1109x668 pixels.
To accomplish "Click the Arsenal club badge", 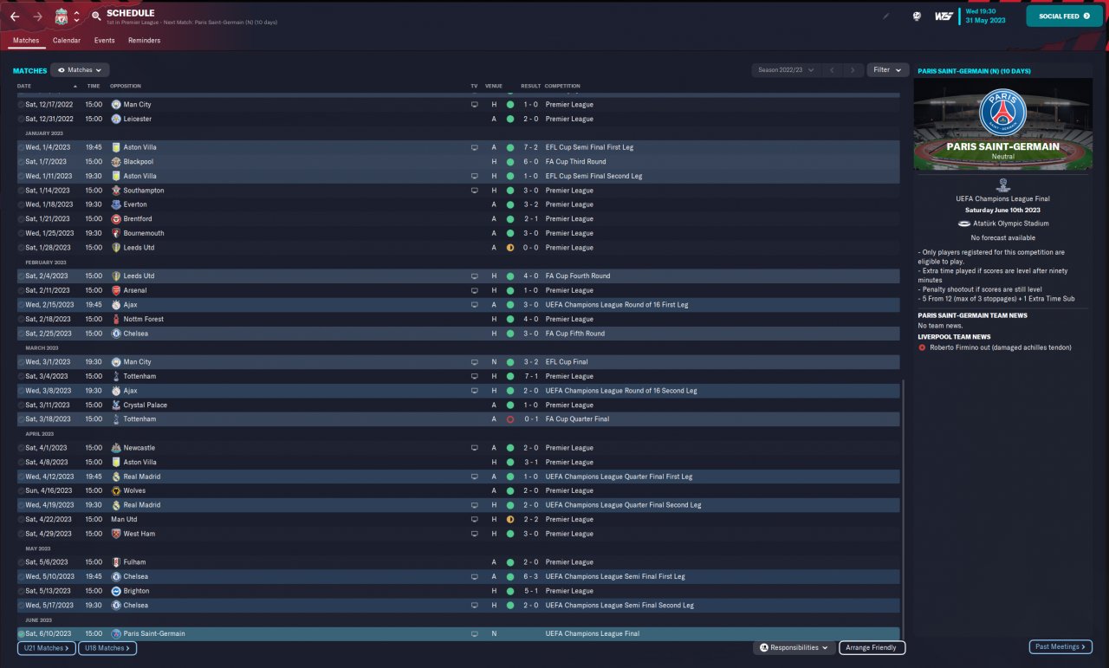I will pos(116,290).
